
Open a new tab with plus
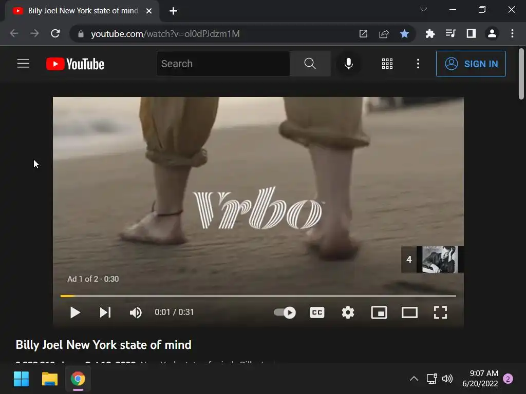click(174, 11)
